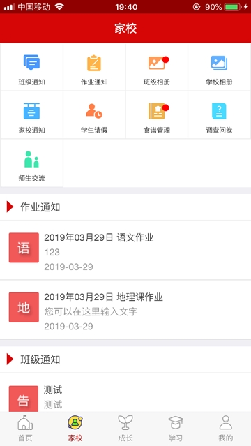Viewport: 251px width, 446px height.
Task: Open the 食谱管理 recipe book icon
Action: (x=157, y=111)
